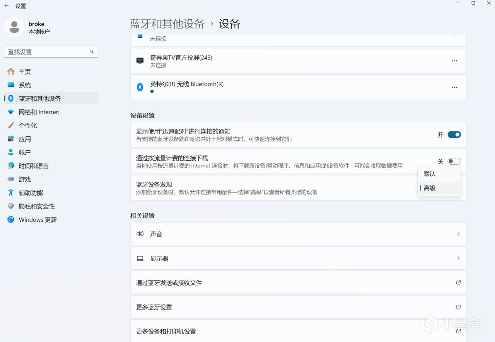Expand the 显示器 settings chevron
Viewport: 495px width, 342px height.
[x=458, y=258]
